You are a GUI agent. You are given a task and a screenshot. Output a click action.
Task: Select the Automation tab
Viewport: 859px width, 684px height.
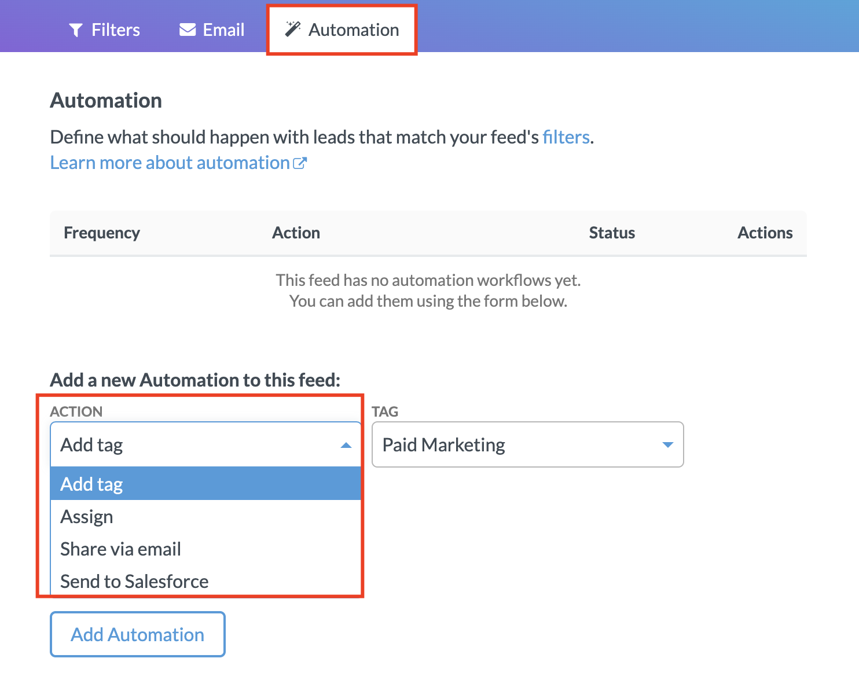342,30
